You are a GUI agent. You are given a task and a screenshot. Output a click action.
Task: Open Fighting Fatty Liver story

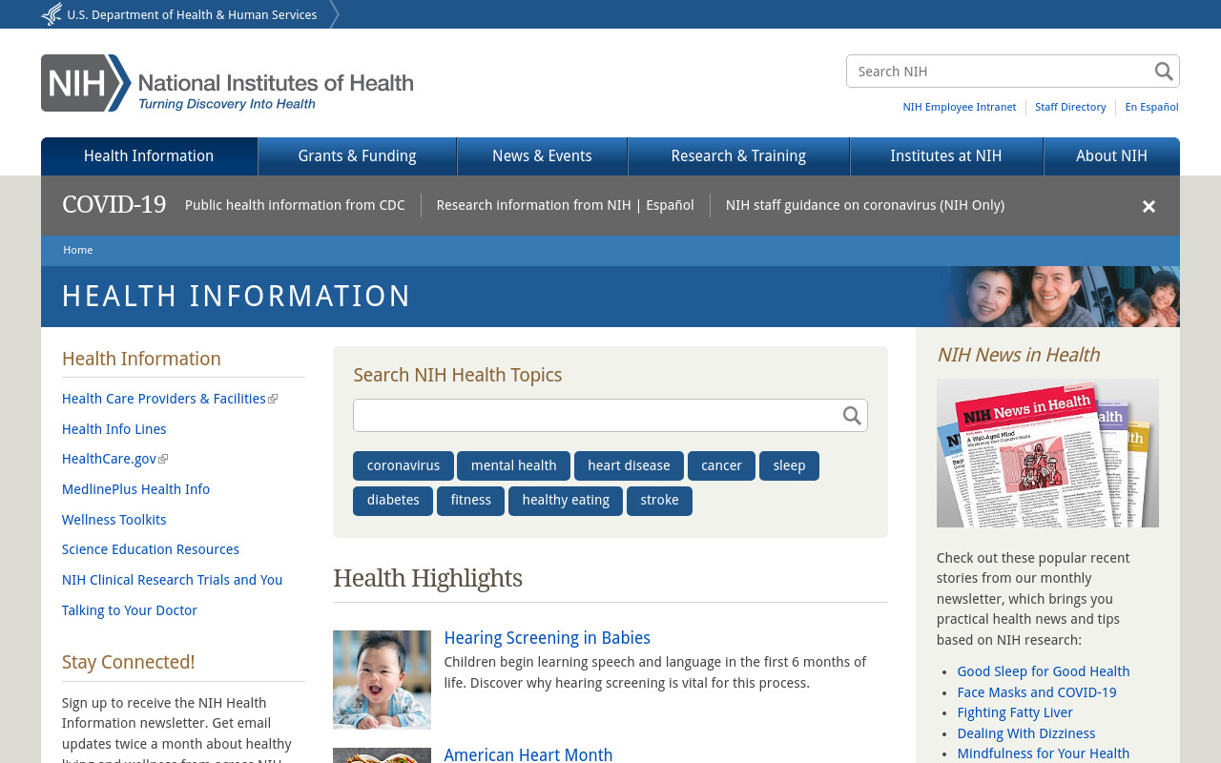[1015, 712]
